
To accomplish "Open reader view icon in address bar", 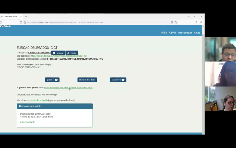I will coord(172,22).
